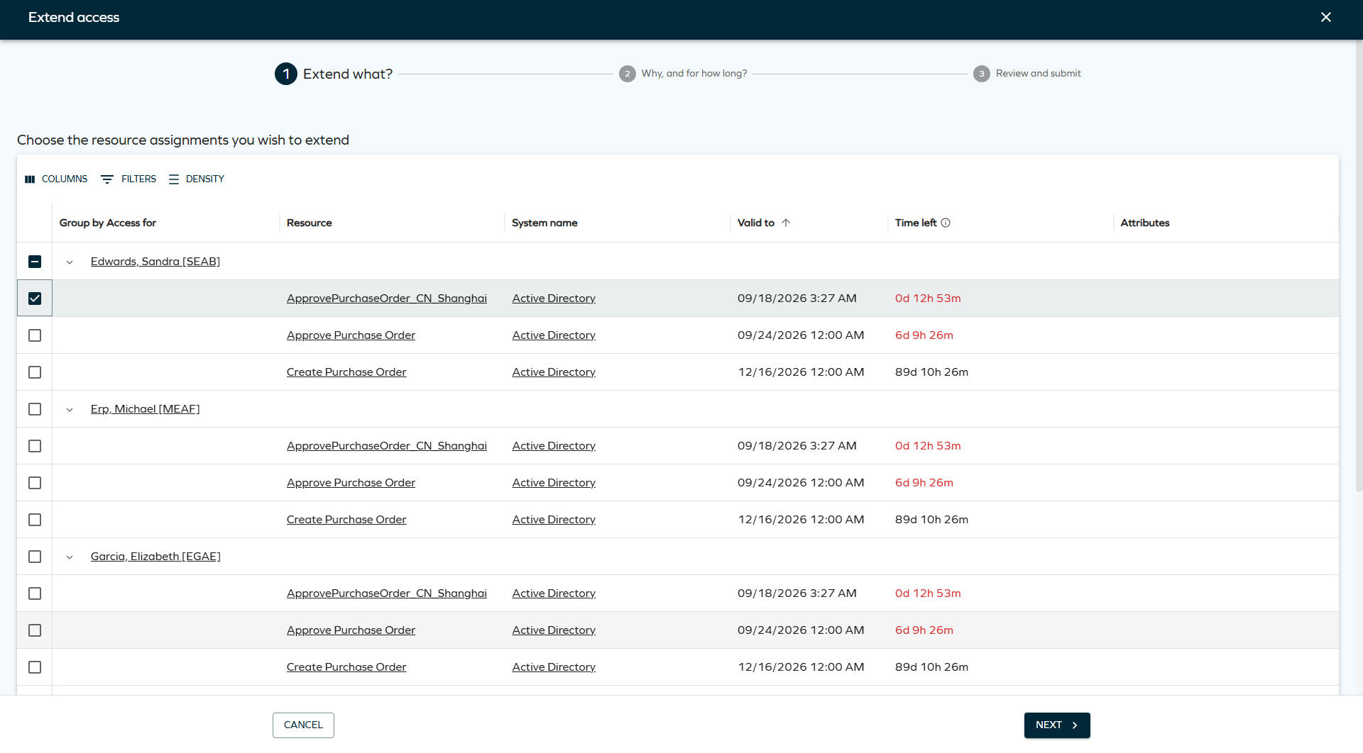Viewport: 1363px width, 753px height.
Task: Select Garcia, Elizabeth group checkbox
Action: click(x=35, y=557)
